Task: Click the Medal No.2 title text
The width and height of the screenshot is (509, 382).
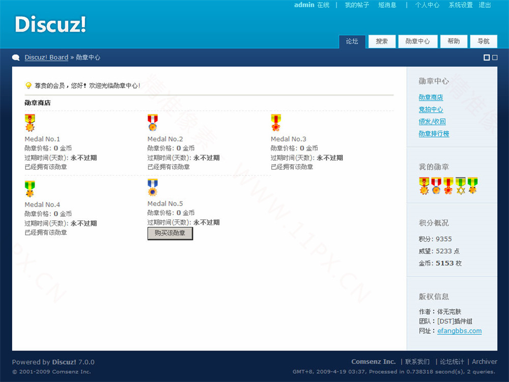Action: [165, 139]
